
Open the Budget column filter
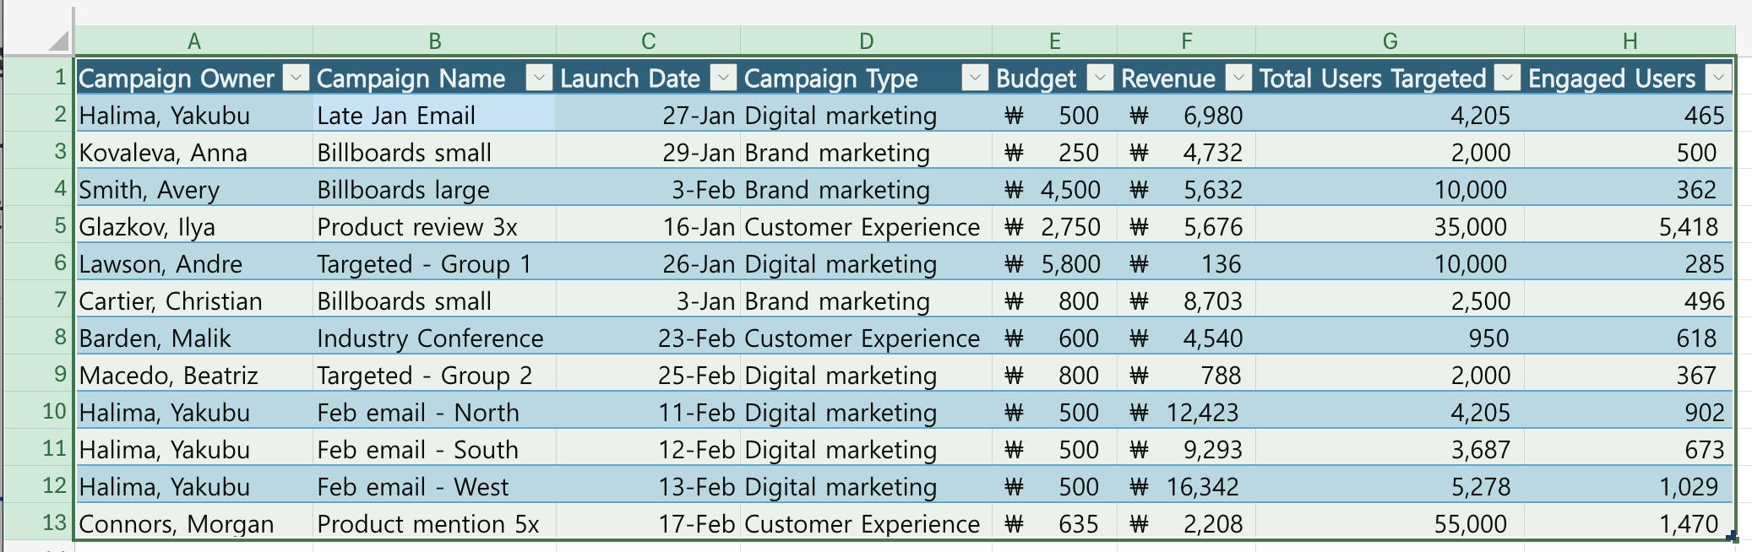pyautogui.click(x=1100, y=78)
